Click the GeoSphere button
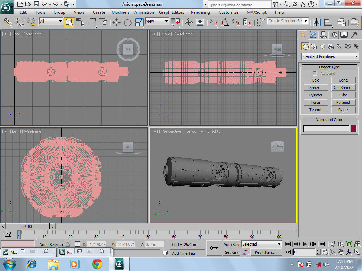362x271 pixels. point(343,88)
